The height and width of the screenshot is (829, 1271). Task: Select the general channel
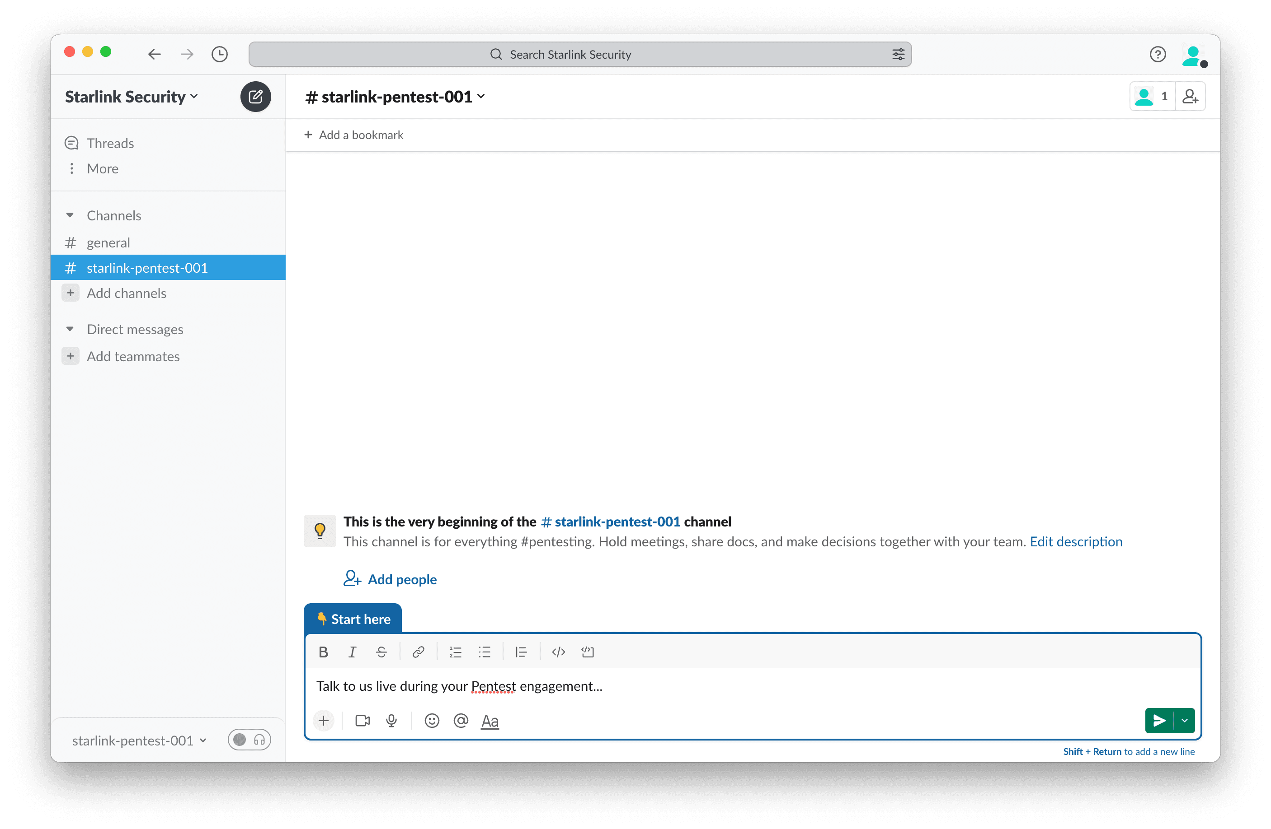coord(168,243)
